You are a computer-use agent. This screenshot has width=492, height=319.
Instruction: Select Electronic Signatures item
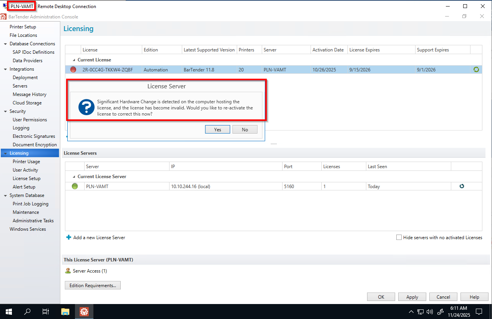33,136
